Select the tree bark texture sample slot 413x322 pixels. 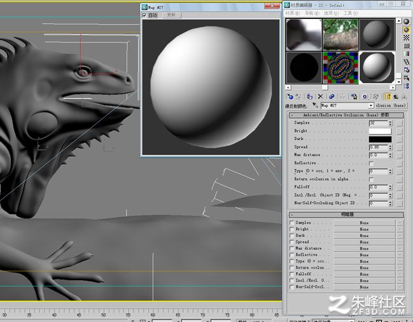pos(341,34)
